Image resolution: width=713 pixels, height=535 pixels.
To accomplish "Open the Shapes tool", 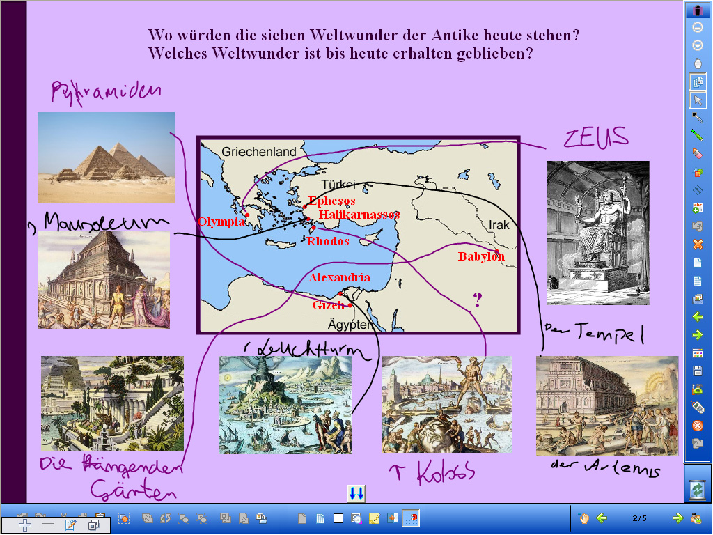I will click(698, 171).
